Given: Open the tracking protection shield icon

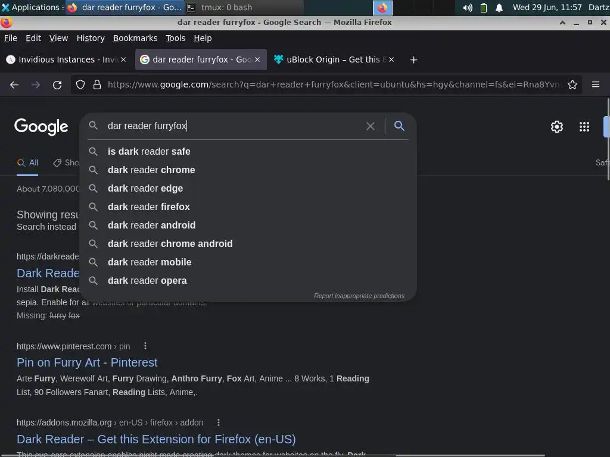Looking at the screenshot, I should (x=80, y=84).
